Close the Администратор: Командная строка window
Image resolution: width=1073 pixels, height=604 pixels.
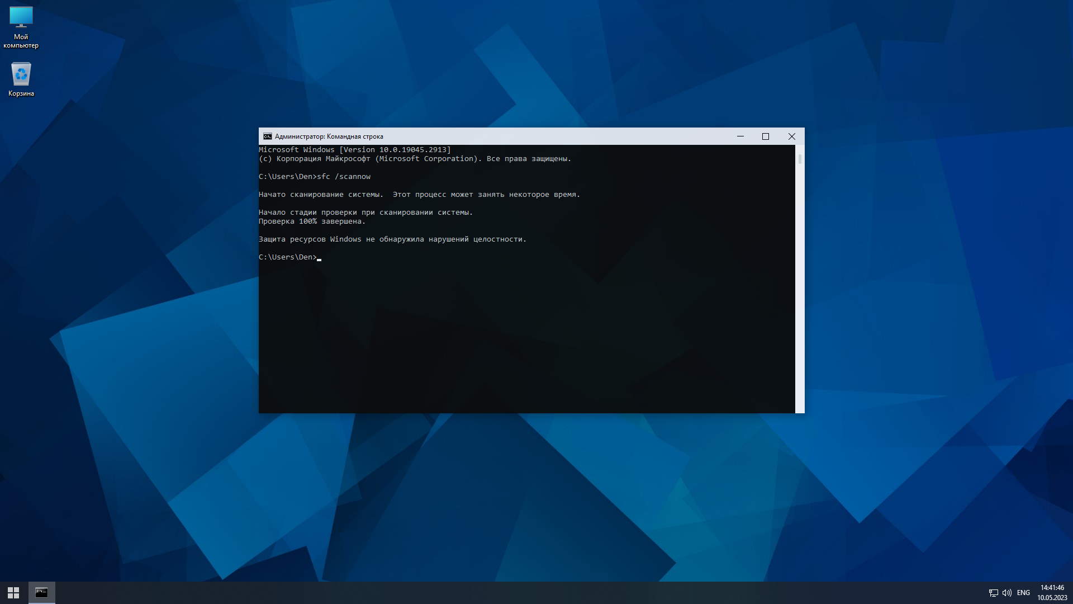point(791,136)
